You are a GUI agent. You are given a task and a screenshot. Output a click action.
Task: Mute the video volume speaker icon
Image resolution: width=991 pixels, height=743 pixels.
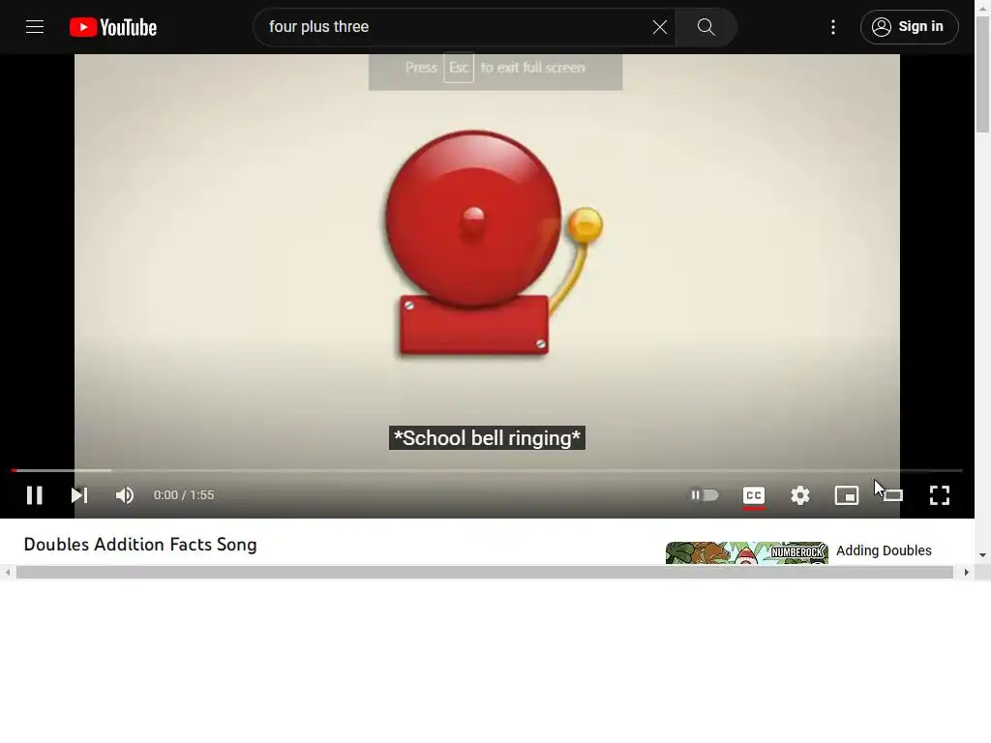tap(125, 495)
